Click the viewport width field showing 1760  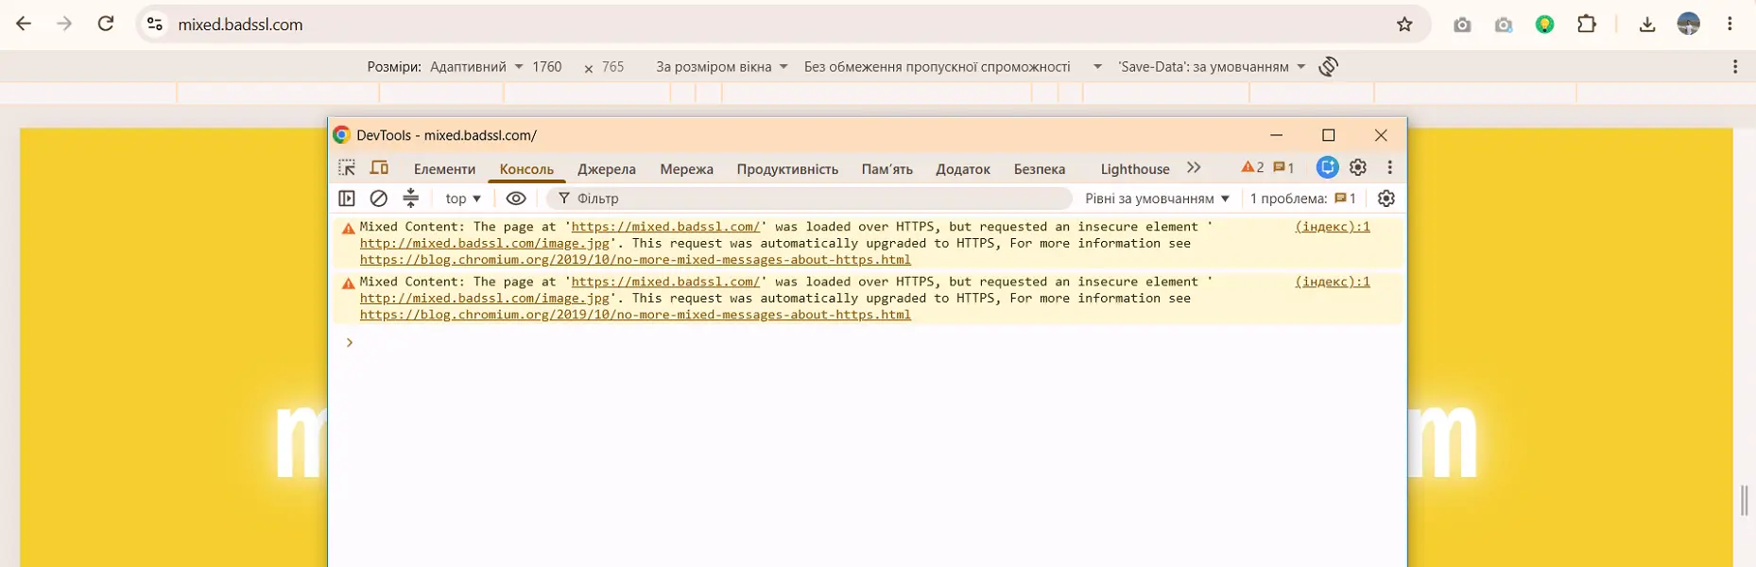[547, 67]
